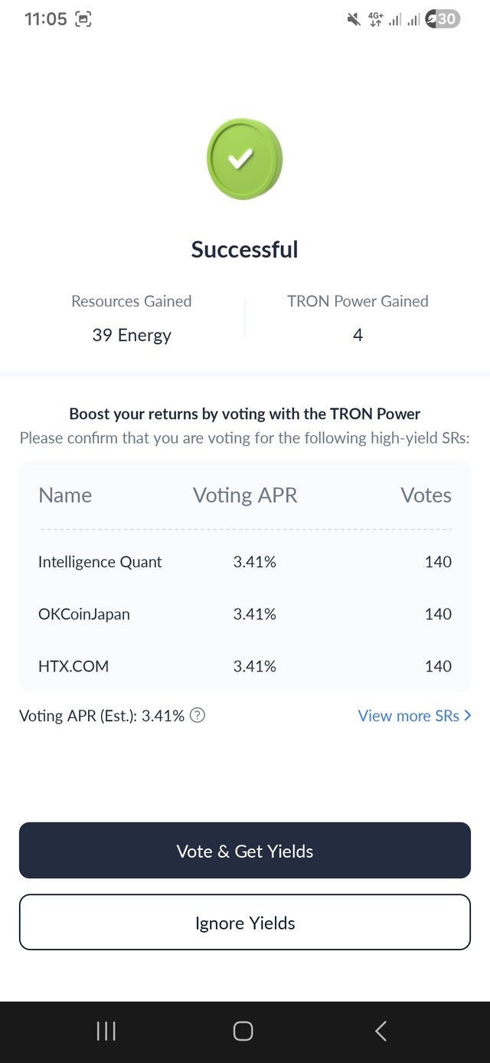This screenshot has width=490, height=1063.
Task: Open the View more SRs link
Action: click(408, 716)
